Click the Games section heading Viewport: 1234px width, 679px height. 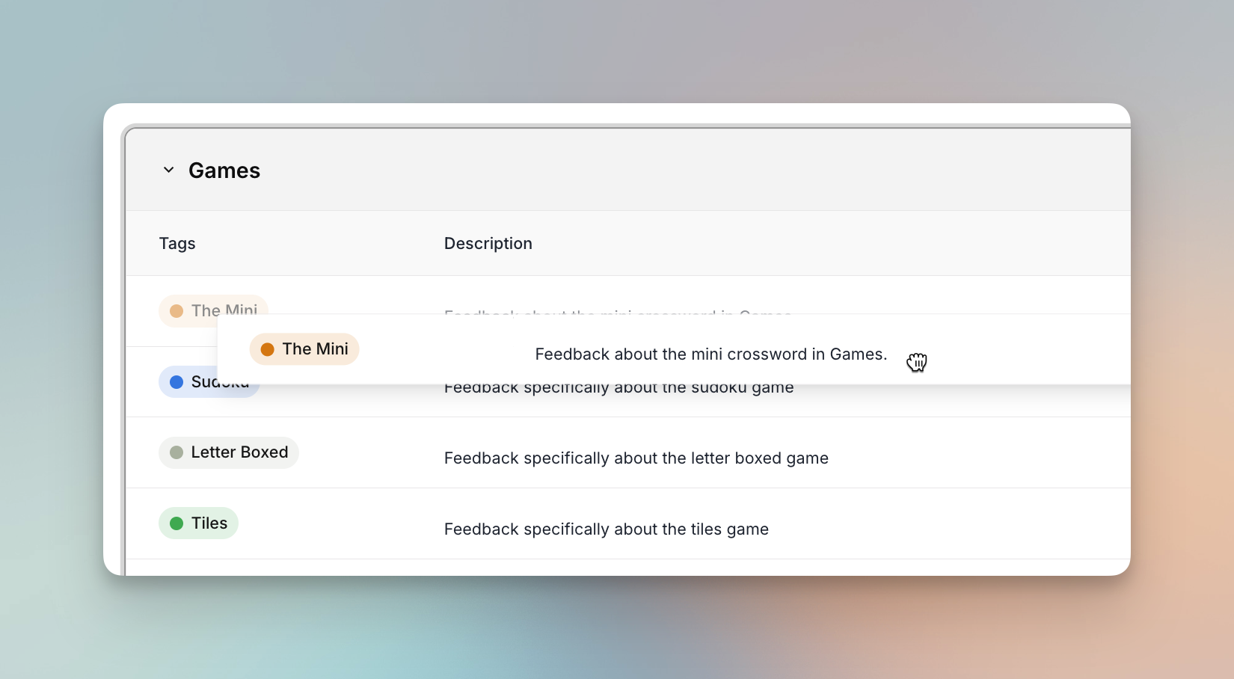click(x=224, y=170)
